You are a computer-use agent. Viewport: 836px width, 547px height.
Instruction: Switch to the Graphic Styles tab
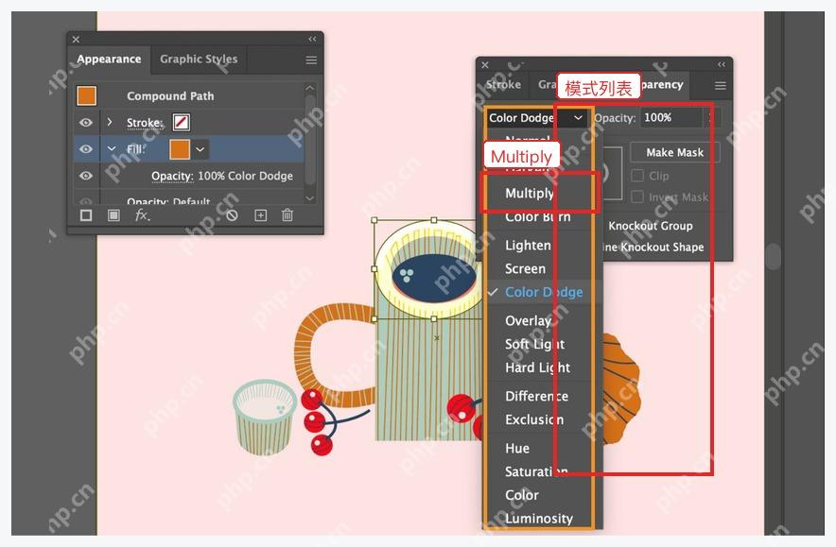pyautogui.click(x=199, y=60)
